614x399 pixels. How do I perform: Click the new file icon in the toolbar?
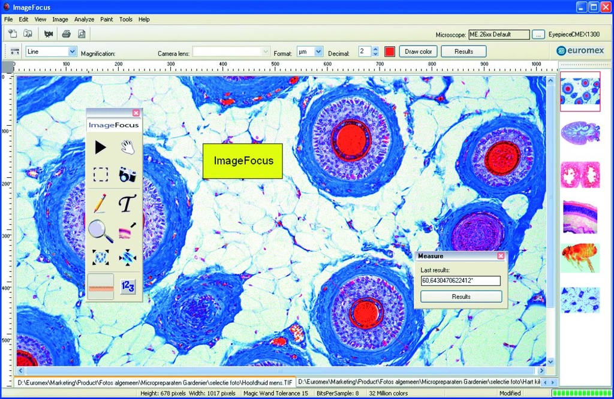(x=13, y=34)
